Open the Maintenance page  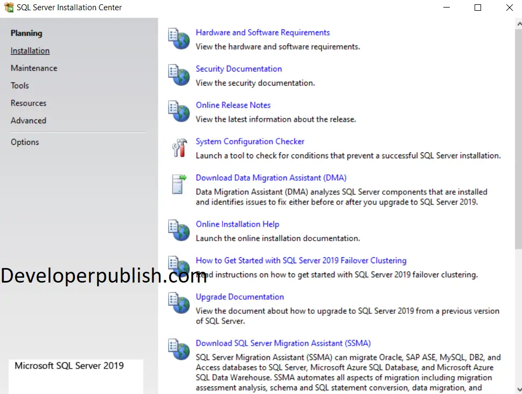click(x=34, y=68)
